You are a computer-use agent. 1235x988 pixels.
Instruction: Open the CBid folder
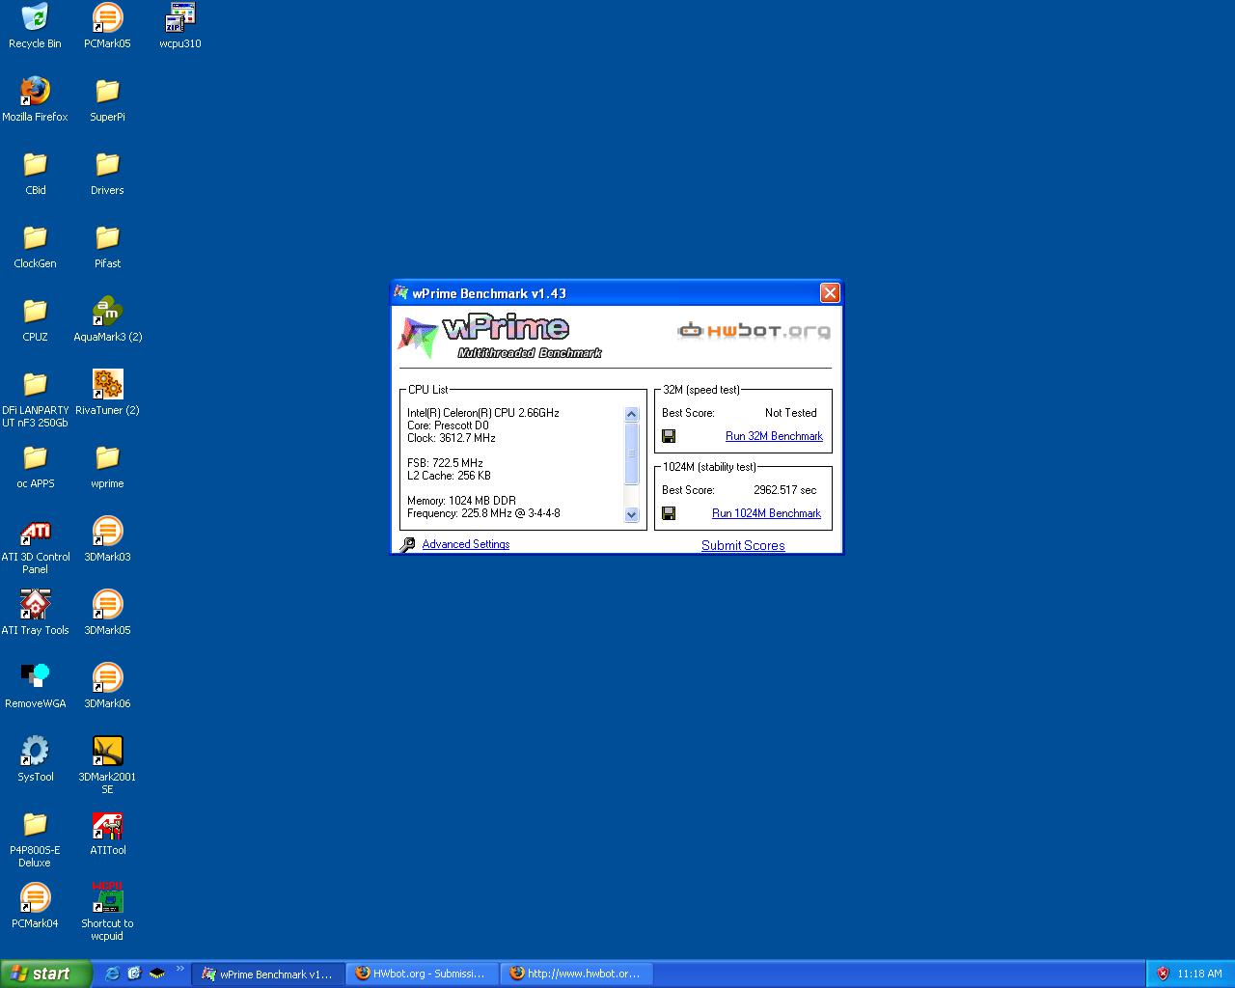35,174
